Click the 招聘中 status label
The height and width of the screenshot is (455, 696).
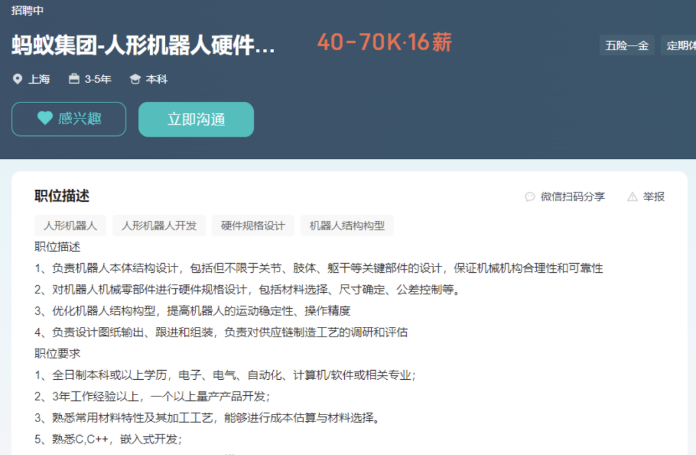coord(28,10)
